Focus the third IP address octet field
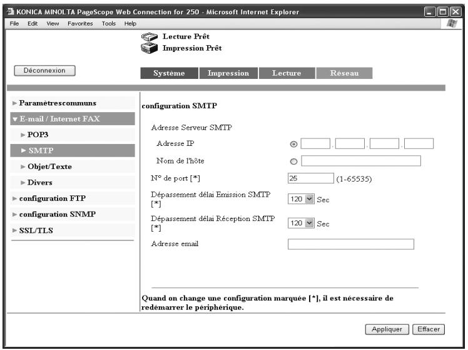468x350 pixels. click(384, 143)
